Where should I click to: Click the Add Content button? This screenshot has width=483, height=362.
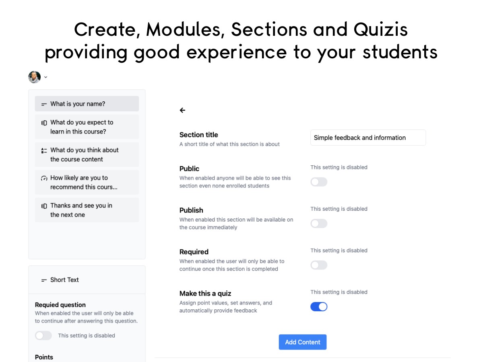coord(303,342)
